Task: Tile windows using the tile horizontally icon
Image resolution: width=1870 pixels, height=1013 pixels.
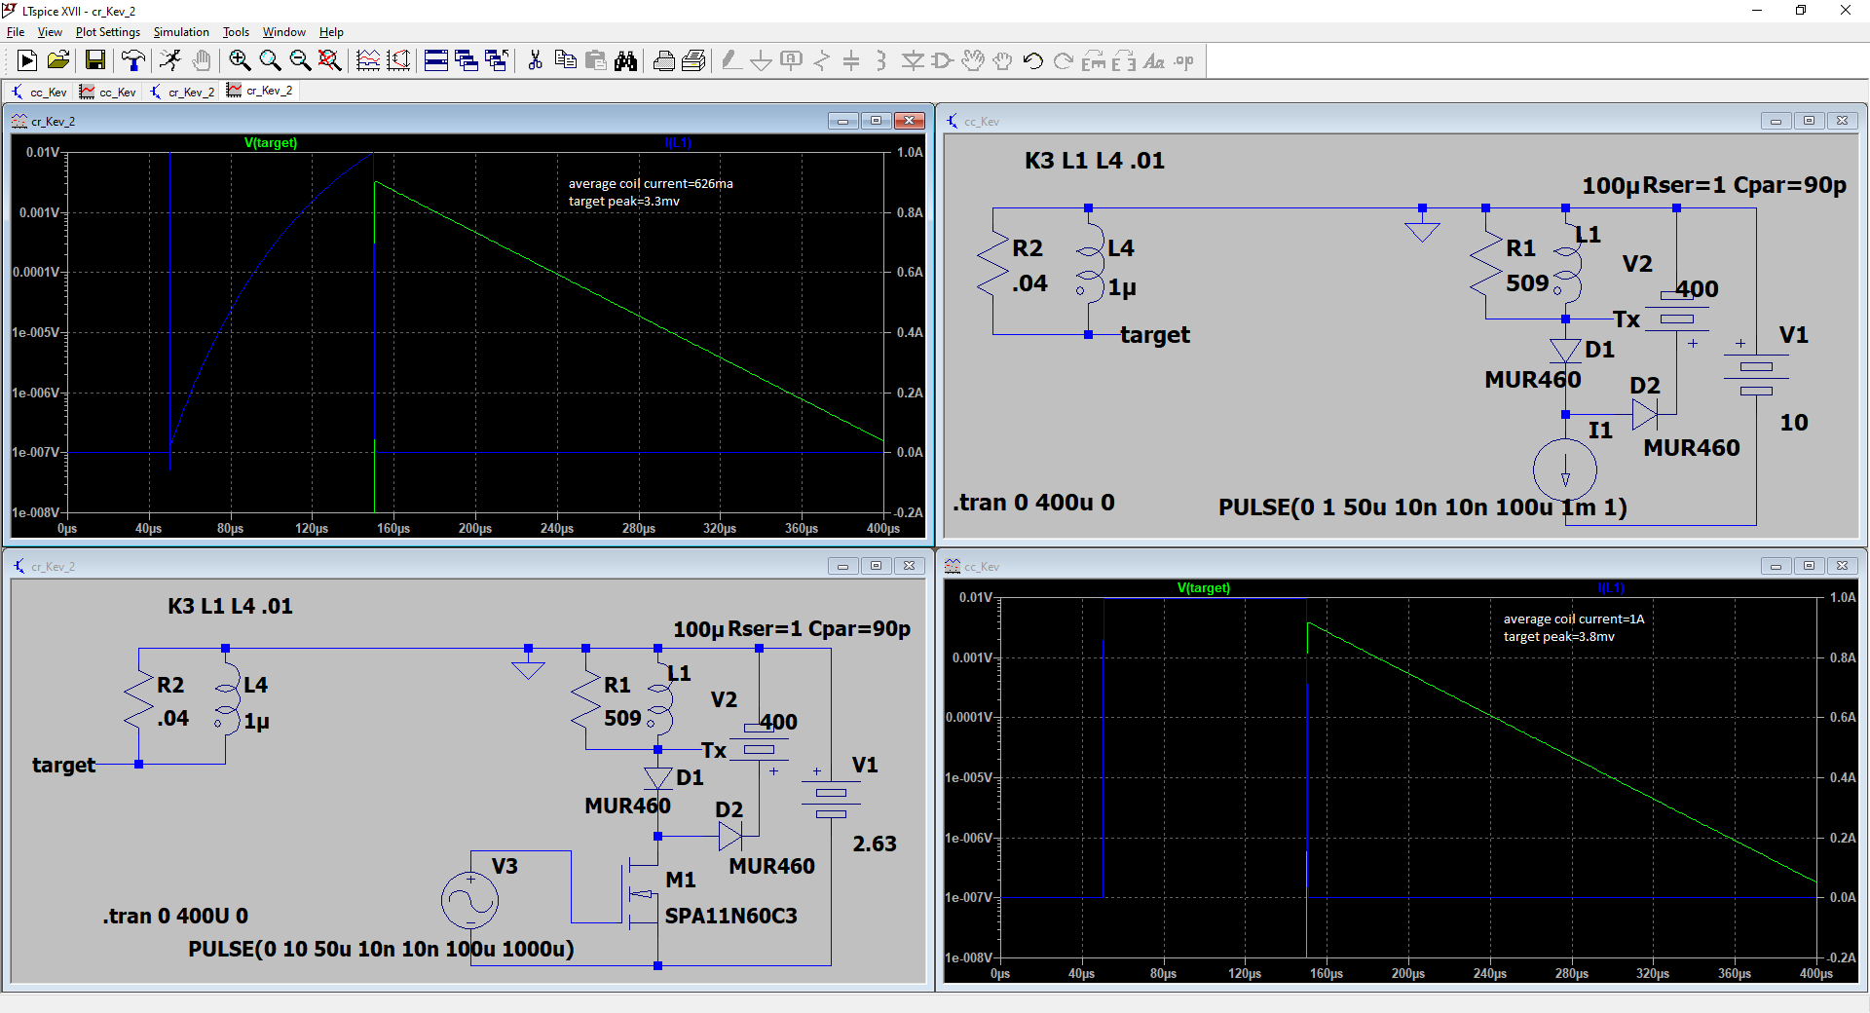Action: 436,61
